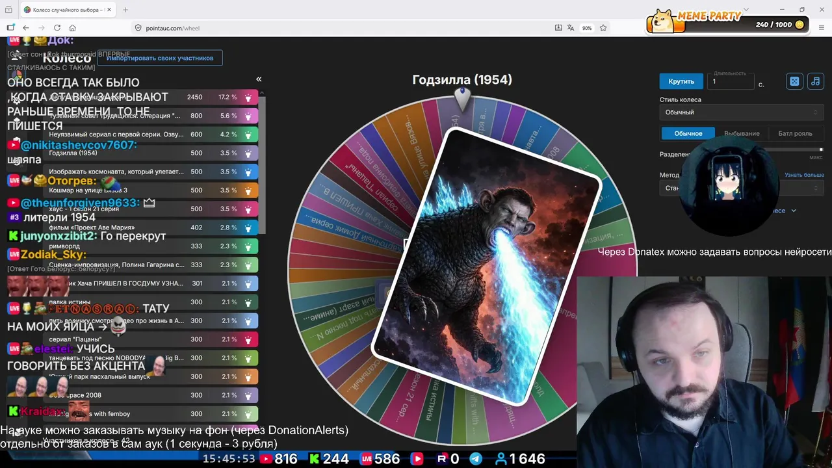
Task: Open the Стиль колеса dropdown showing Обычный
Action: tap(742, 112)
